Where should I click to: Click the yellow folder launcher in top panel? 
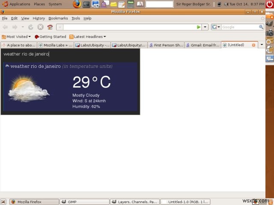click(x=113, y=4)
